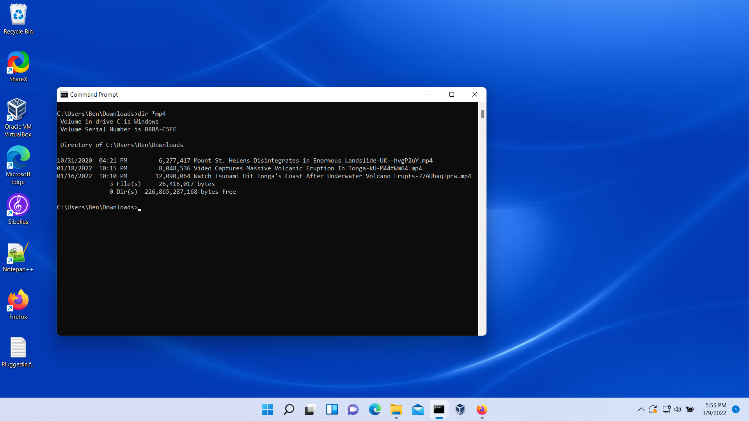Launch ShareX from the desktop
749x421 pixels.
pos(18,63)
